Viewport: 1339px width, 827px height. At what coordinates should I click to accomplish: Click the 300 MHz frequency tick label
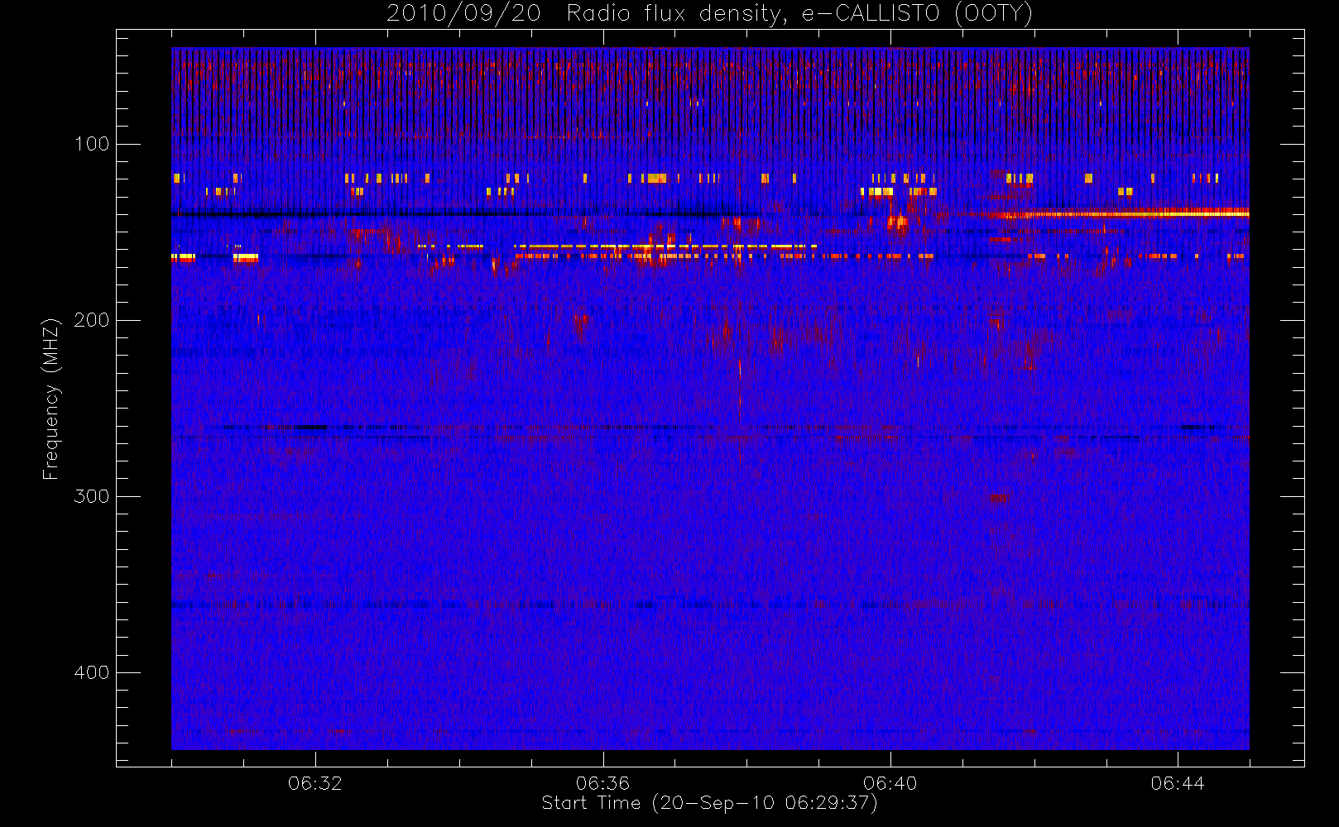click(92, 496)
